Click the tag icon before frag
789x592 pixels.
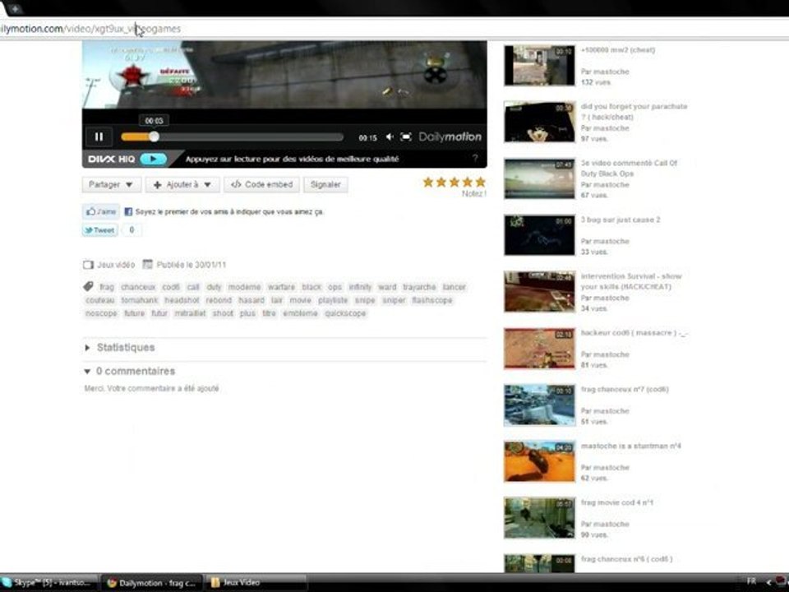point(89,287)
